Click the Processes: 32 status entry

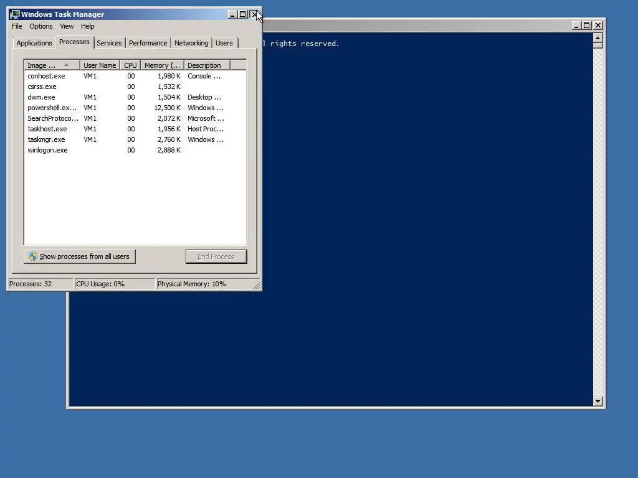pos(40,284)
